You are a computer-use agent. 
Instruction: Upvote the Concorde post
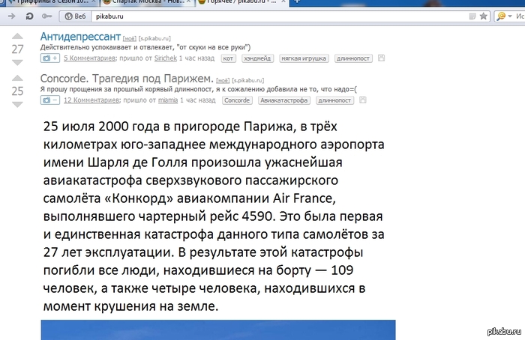tap(17, 78)
